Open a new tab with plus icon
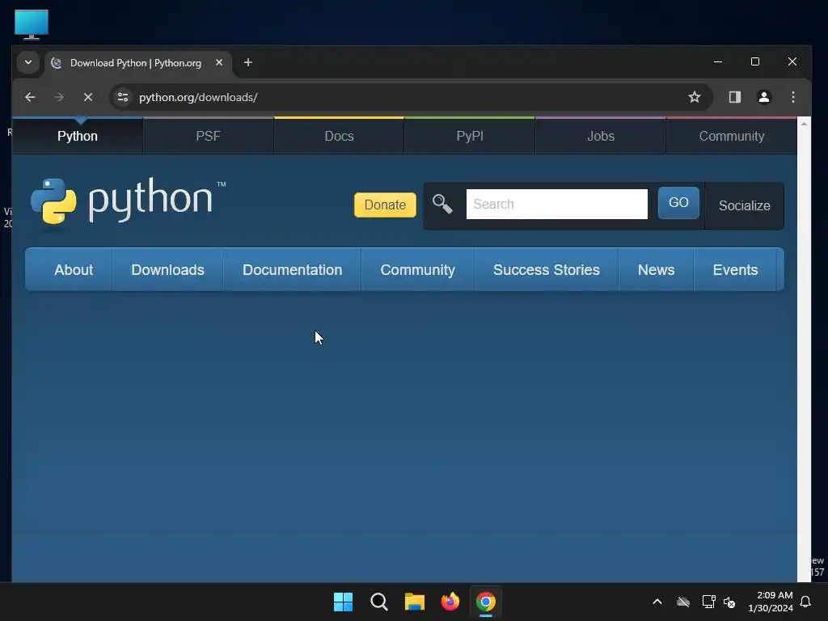This screenshot has height=621, width=828. click(247, 63)
